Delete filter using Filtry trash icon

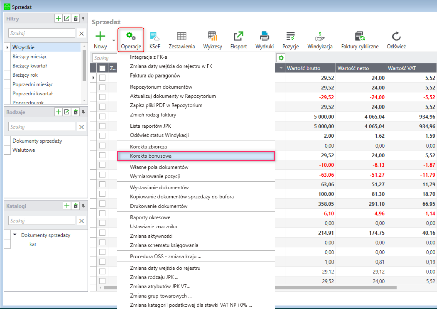[76, 19]
